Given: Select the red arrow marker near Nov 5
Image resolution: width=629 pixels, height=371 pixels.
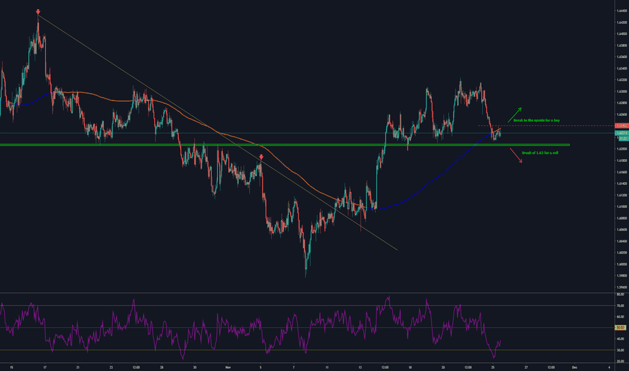Looking at the screenshot, I should (261, 157).
